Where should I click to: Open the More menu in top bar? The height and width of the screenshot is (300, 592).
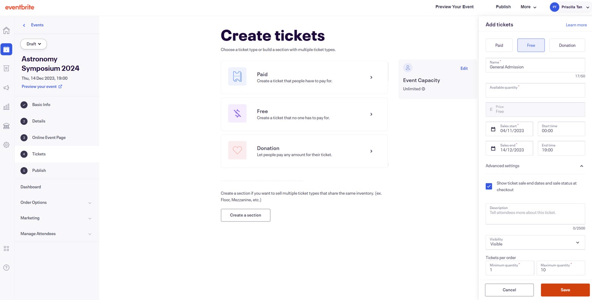pos(528,7)
